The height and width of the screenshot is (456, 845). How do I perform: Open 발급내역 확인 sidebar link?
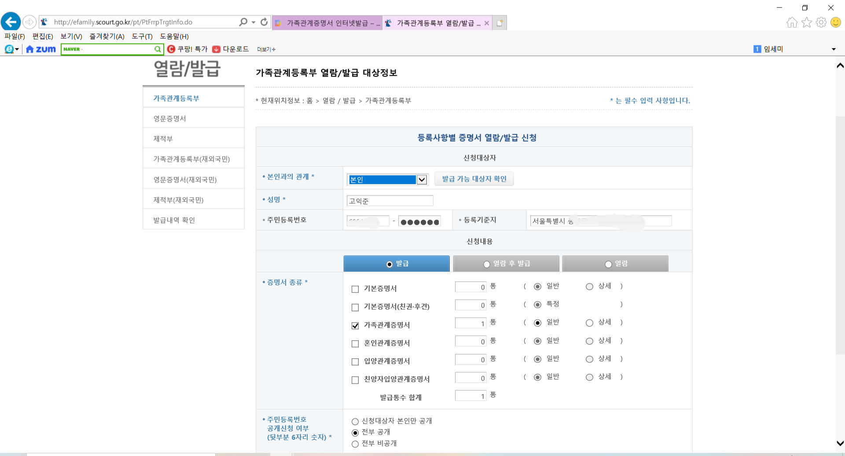(x=174, y=220)
